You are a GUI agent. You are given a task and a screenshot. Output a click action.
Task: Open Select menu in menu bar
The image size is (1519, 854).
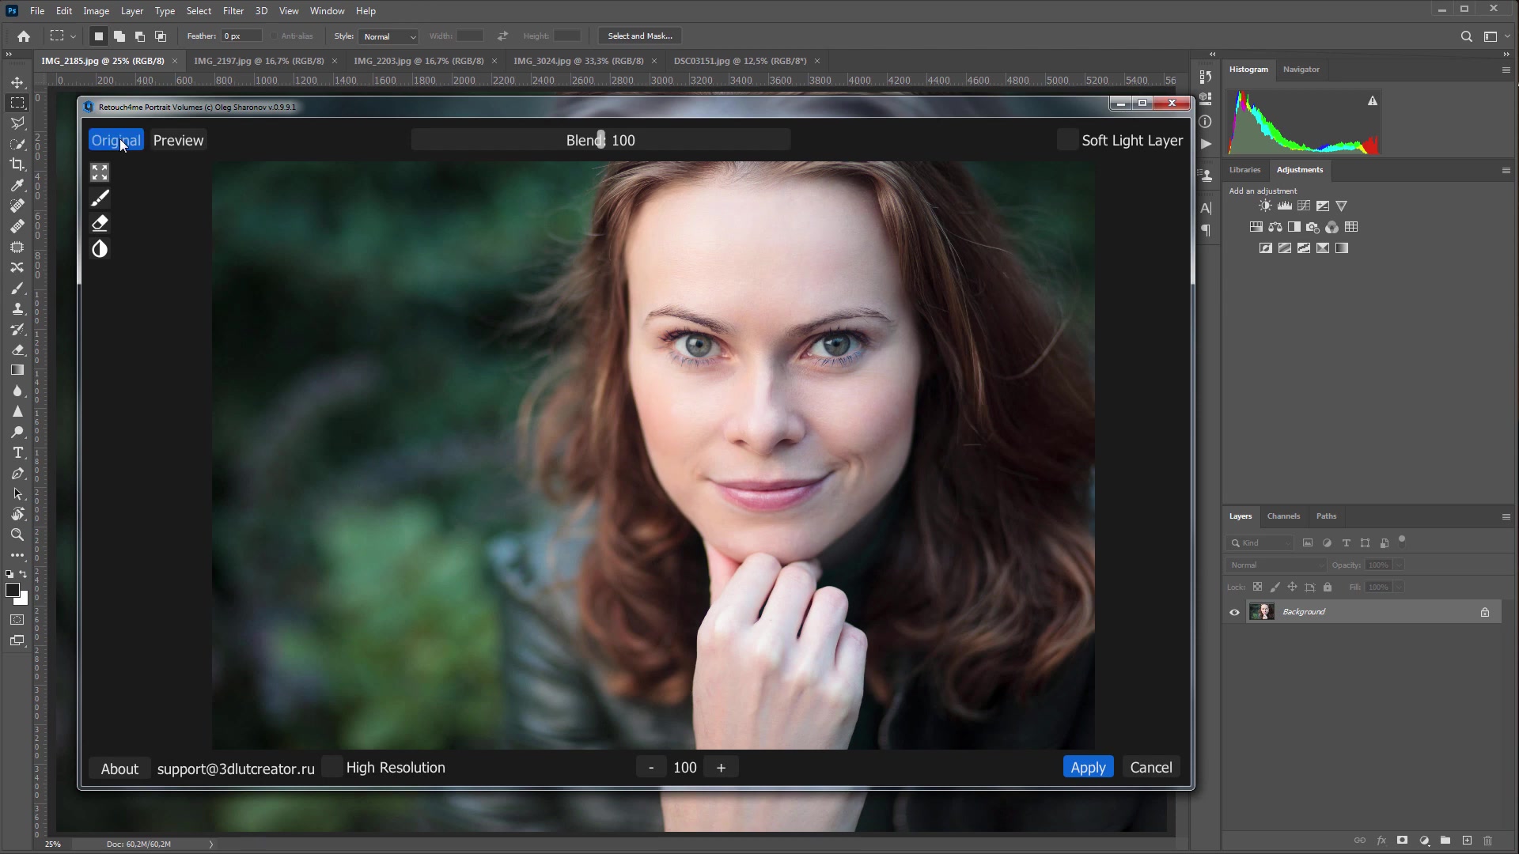(x=199, y=10)
